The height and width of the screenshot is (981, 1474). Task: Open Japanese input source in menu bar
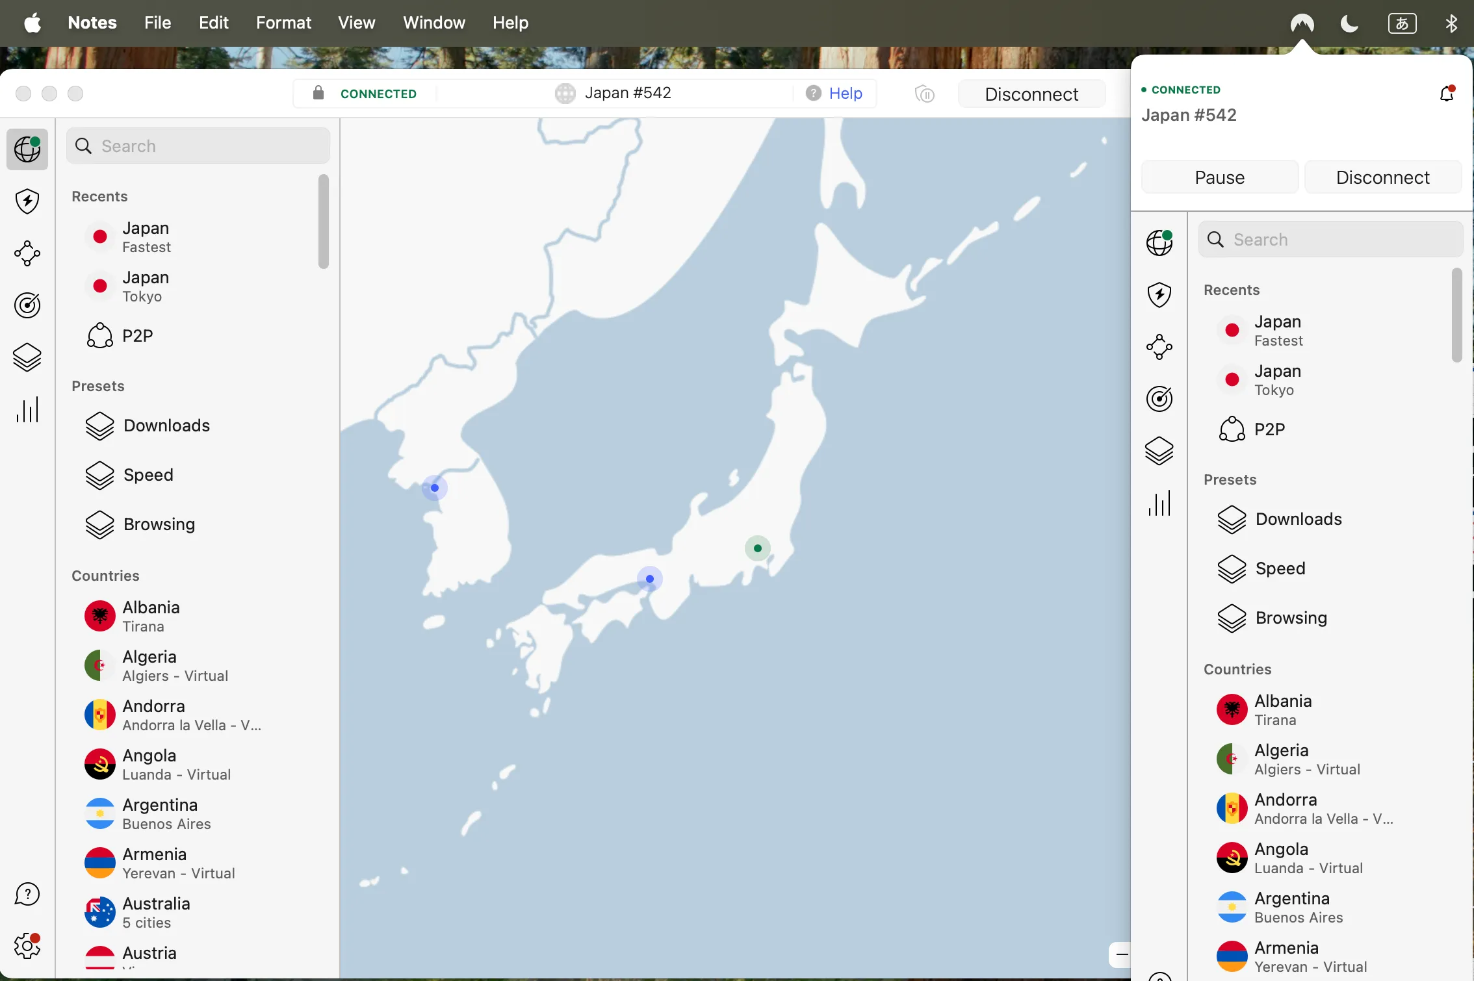pyautogui.click(x=1402, y=23)
